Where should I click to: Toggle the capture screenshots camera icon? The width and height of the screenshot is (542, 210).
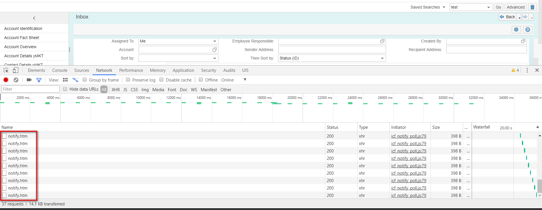tap(29, 80)
